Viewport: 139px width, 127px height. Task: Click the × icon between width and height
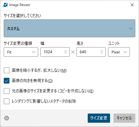(x=73, y=52)
